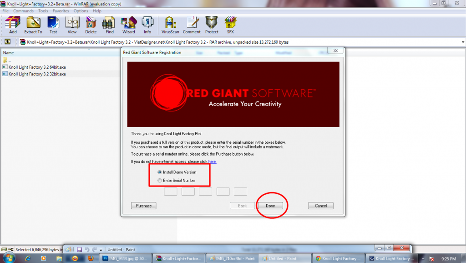Open Paint quick access toolbar customize dropdown

101,250
